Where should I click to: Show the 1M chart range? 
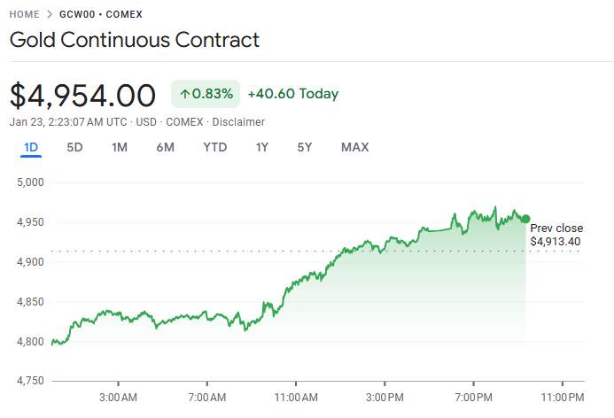[x=120, y=147]
